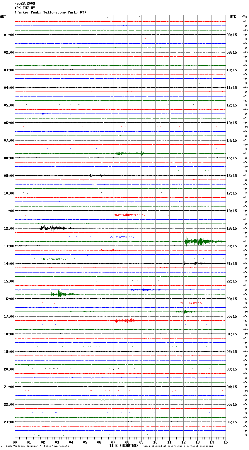
Task: Select the 04:00 MST row label
Action: pyautogui.click(x=9, y=88)
